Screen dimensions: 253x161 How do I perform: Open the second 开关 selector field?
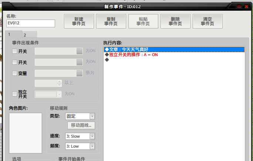click(x=59, y=62)
